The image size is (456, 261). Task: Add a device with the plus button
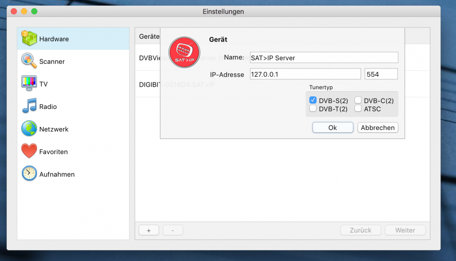point(149,230)
